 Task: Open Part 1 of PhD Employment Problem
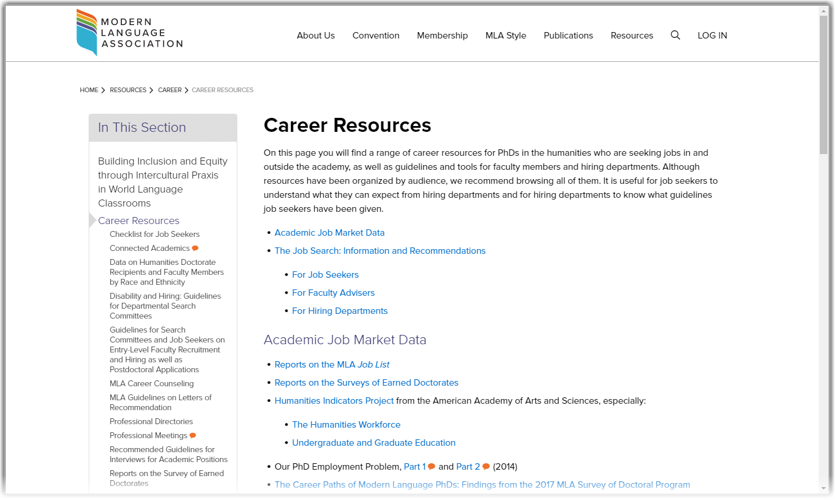click(x=415, y=467)
